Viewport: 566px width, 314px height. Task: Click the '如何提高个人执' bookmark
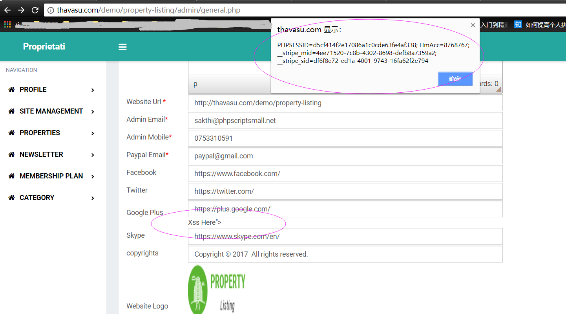tap(546, 25)
